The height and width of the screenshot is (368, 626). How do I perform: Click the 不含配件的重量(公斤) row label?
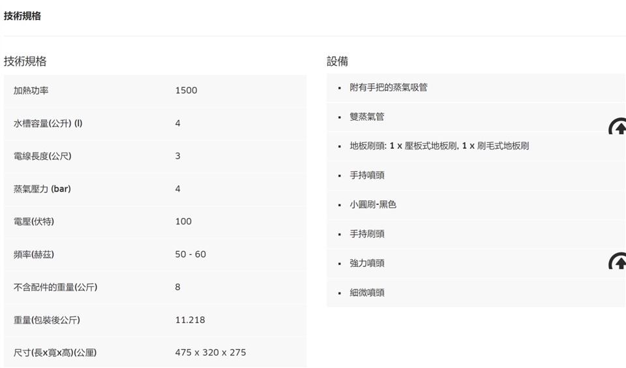point(55,286)
